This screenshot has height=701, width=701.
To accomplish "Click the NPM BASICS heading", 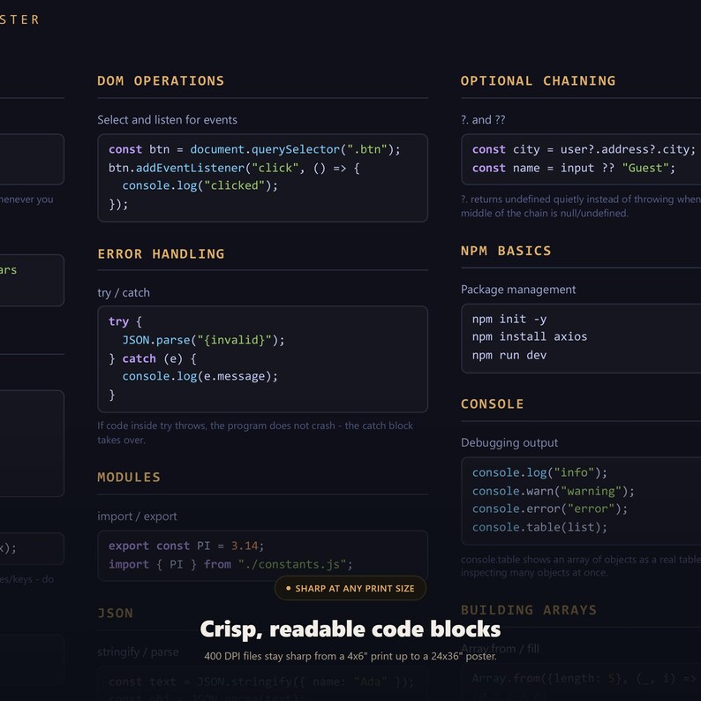I will (506, 251).
